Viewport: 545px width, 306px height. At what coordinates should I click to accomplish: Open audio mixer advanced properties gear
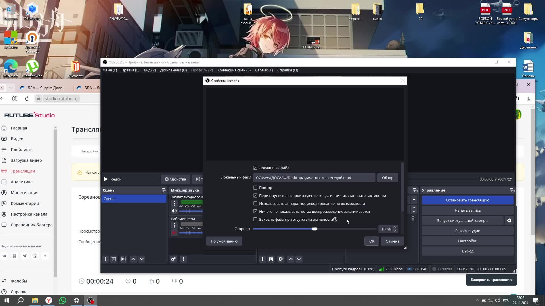(173, 259)
